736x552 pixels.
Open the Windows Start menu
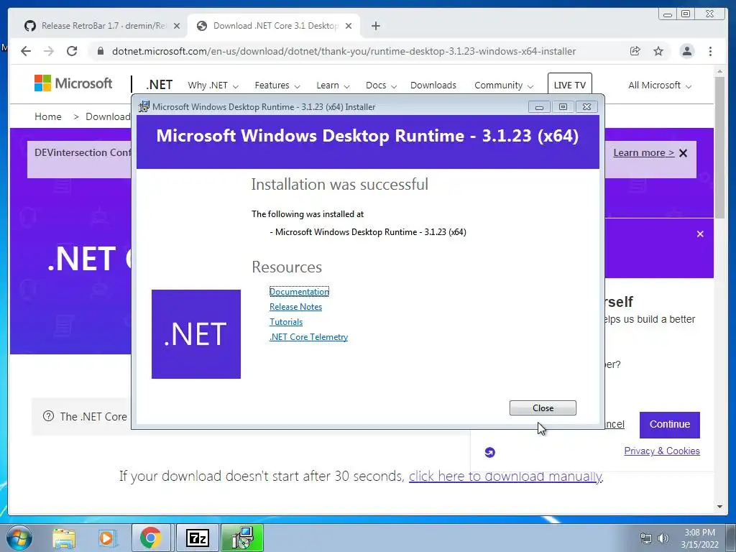tap(19, 538)
